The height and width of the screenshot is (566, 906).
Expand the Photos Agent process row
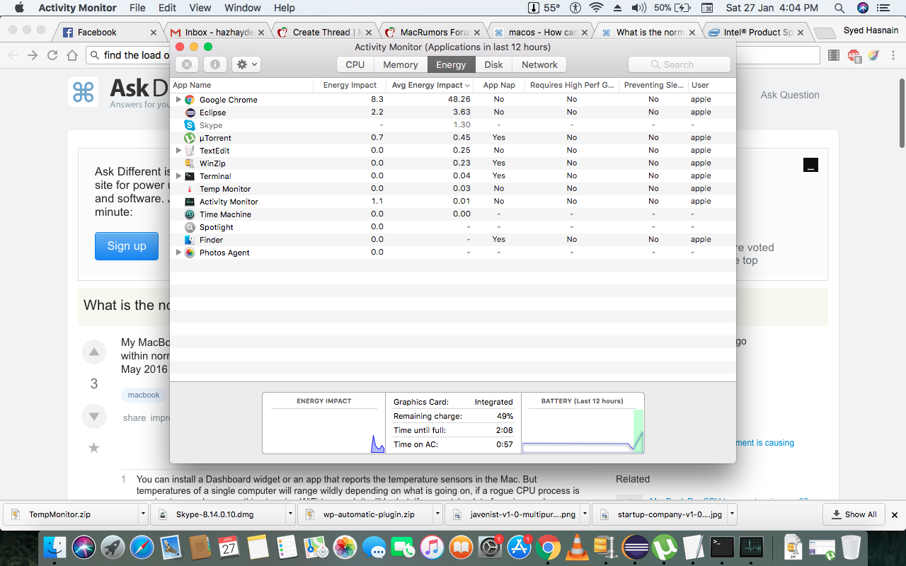(x=178, y=253)
